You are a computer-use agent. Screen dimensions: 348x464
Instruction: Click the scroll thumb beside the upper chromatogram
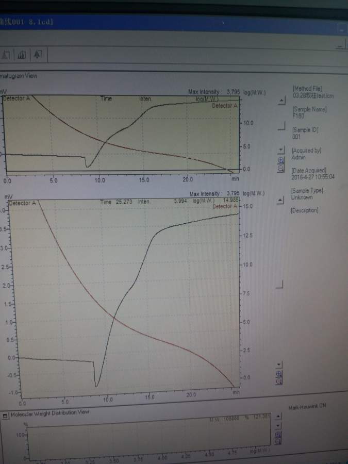(281, 126)
